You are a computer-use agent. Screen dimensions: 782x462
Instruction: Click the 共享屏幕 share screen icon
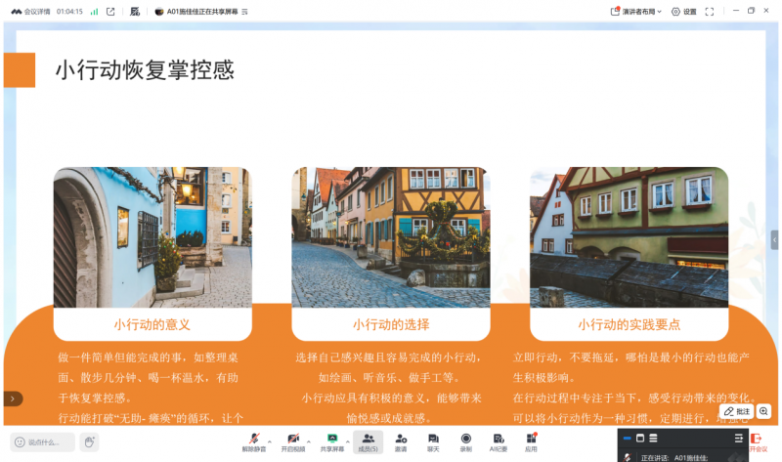pyautogui.click(x=332, y=441)
